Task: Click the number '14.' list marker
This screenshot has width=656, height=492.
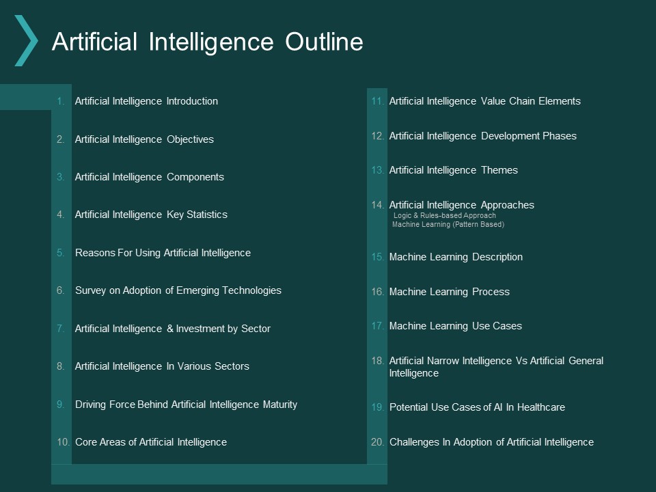Action: tap(377, 205)
